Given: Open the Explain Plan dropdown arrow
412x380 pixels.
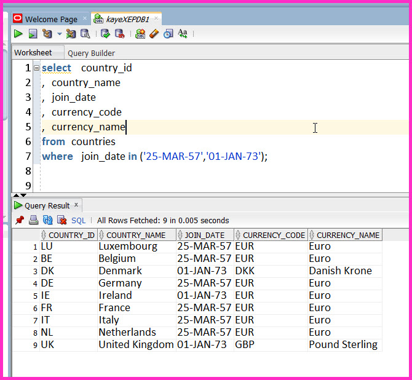Looking at the screenshot, I should (60, 34).
